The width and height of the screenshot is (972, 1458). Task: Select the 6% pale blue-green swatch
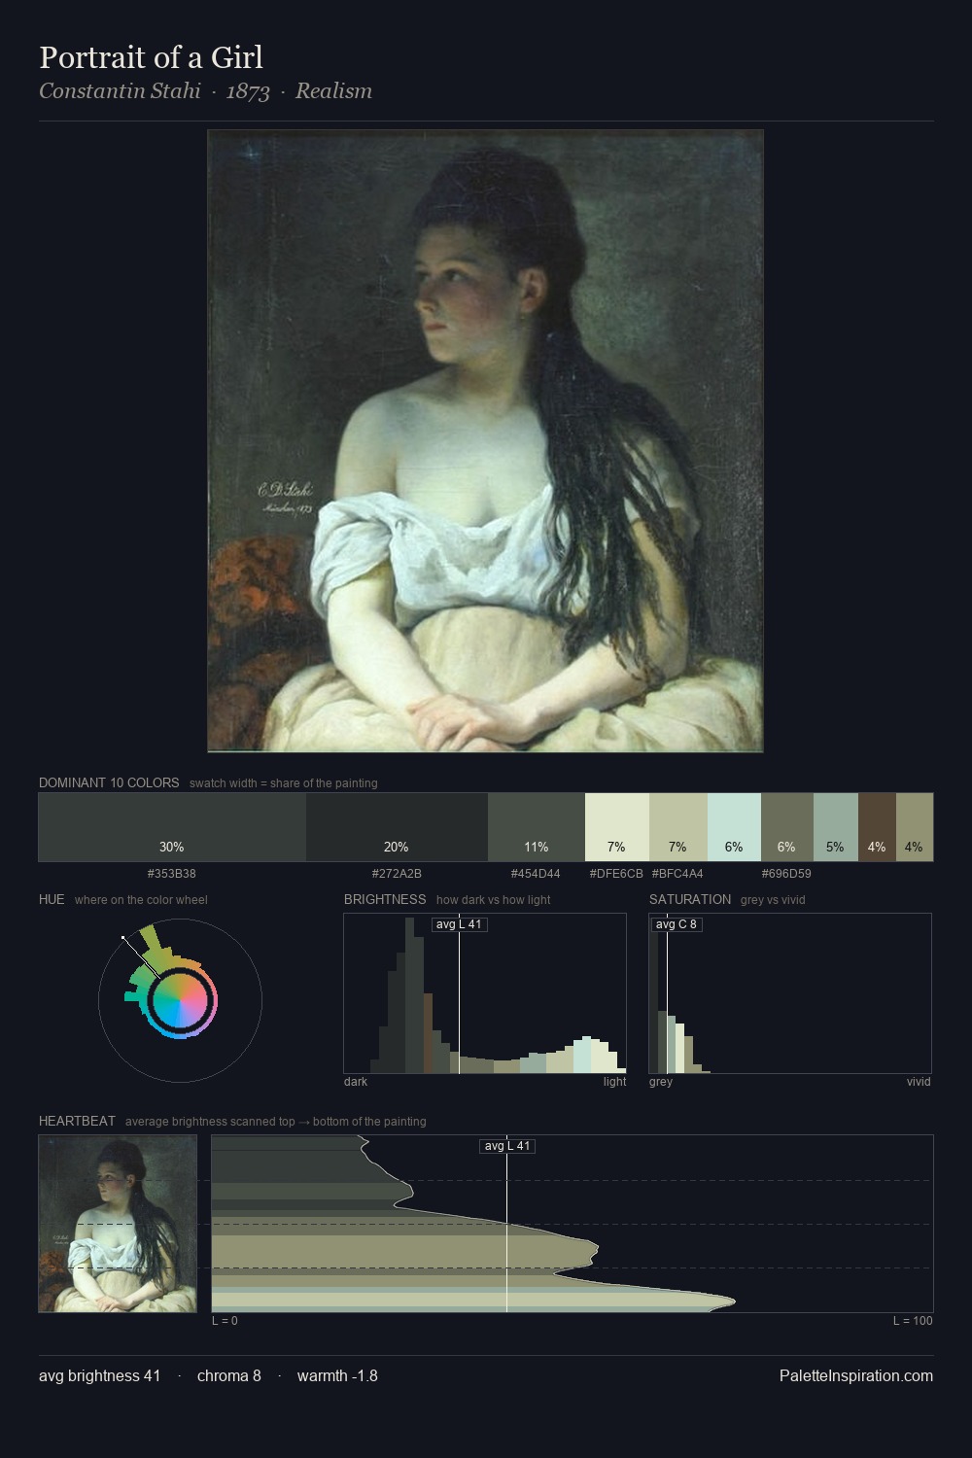coord(734,827)
